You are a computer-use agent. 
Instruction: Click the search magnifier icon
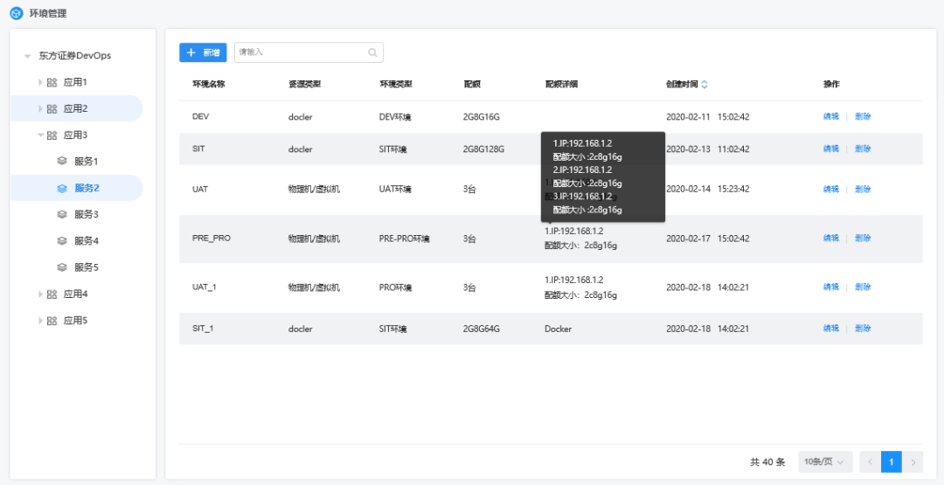coord(373,52)
